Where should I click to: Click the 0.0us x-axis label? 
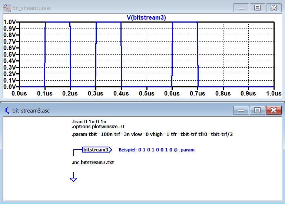point(19,93)
